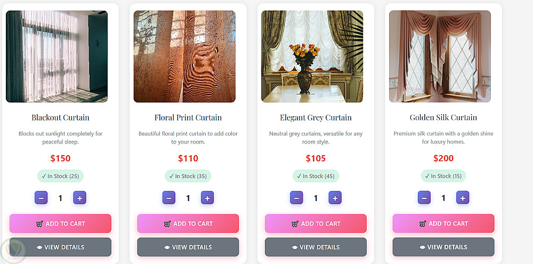Increase quantity for Elegant Grey Curtain
533x264 pixels.
[335, 198]
